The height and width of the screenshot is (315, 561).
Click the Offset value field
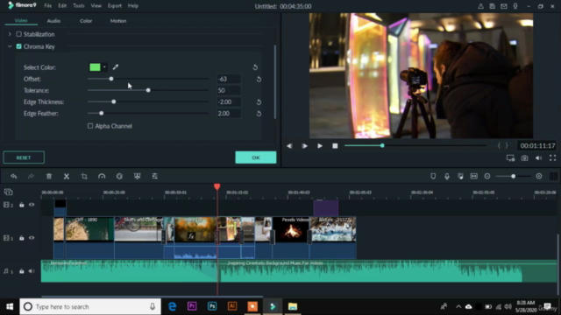click(229, 79)
